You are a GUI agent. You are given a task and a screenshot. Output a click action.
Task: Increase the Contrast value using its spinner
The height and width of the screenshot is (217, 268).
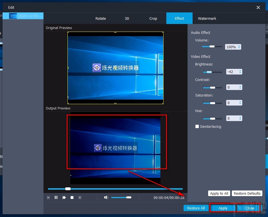pyautogui.click(x=240, y=86)
